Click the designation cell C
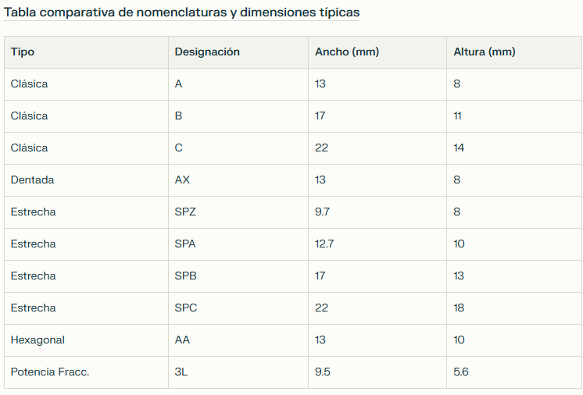 [x=238, y=148]
